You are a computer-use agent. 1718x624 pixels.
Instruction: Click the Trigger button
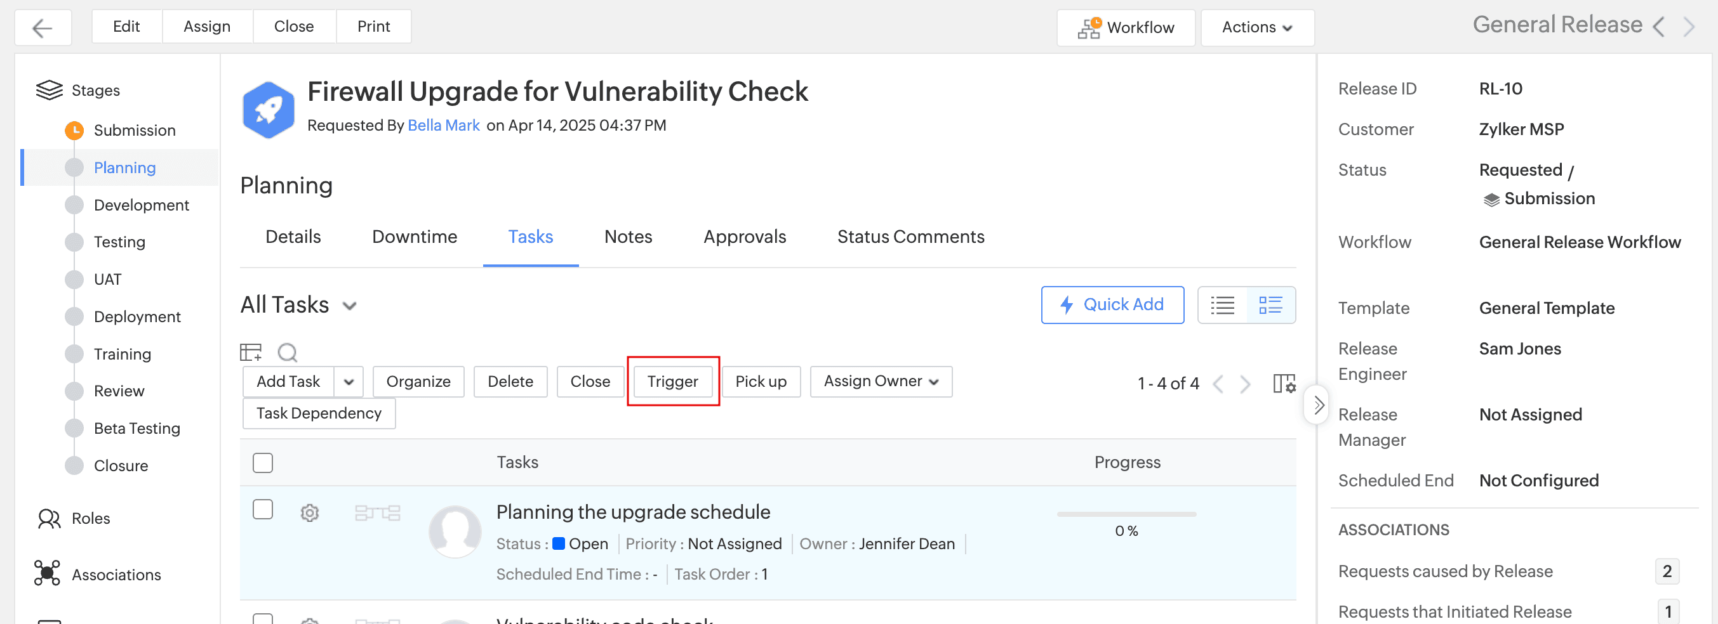[x=672, y=382]
